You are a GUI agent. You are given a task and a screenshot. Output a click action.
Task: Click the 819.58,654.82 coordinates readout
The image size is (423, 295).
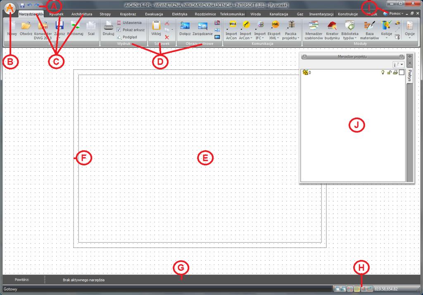pos(386,289)
